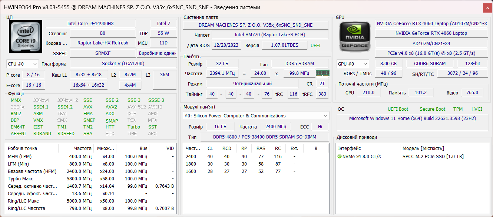Screen dimensions: 493x217
Task: Click the BIOS date 12/20/2023 field
Action: pos(226,45)
